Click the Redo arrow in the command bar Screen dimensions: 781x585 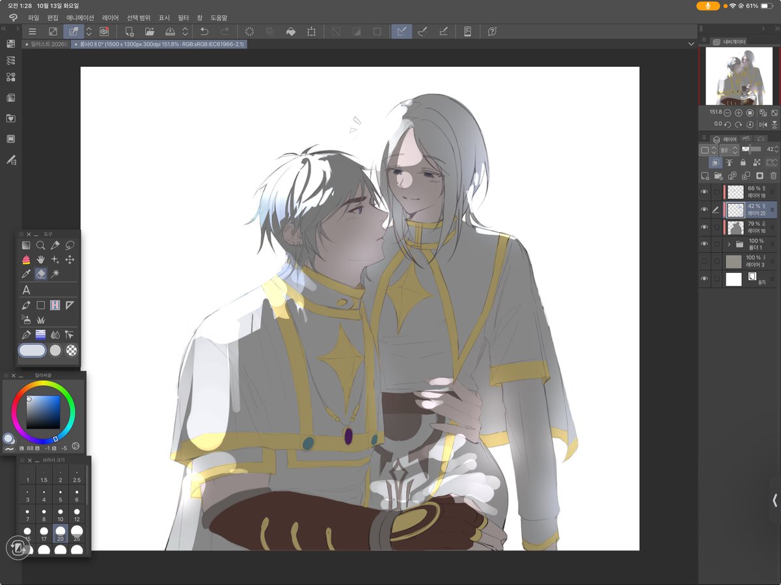225,31
